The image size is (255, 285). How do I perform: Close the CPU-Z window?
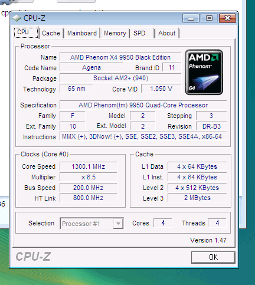(227, 18)
